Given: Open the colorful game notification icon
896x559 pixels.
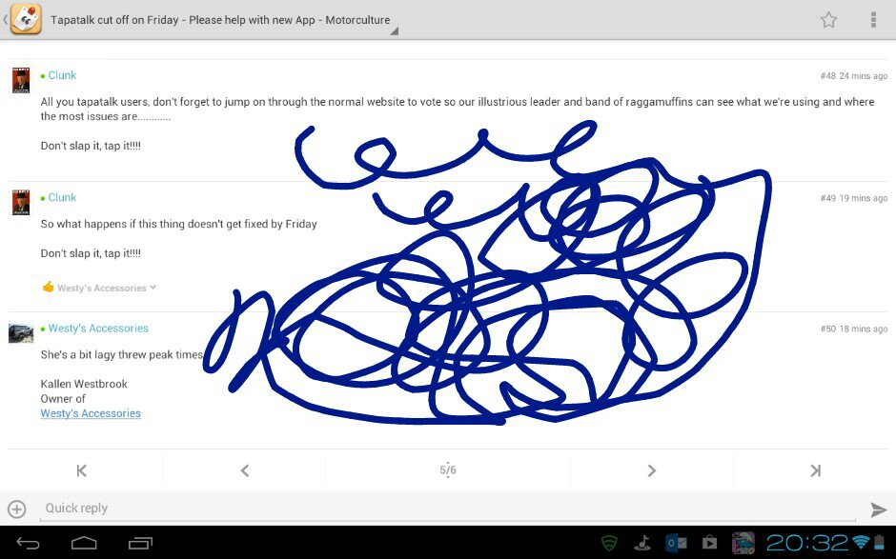Looking at the screenshot, I should click(743, 543).
